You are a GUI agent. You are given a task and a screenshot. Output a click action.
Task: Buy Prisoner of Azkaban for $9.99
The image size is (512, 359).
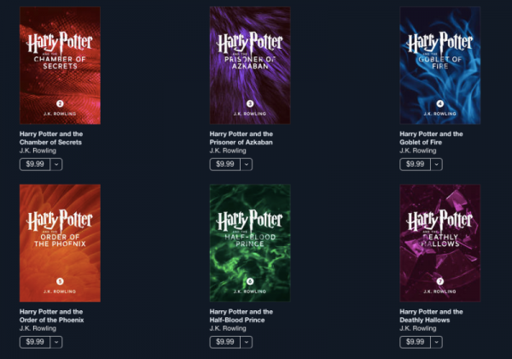tap(225, 164)
